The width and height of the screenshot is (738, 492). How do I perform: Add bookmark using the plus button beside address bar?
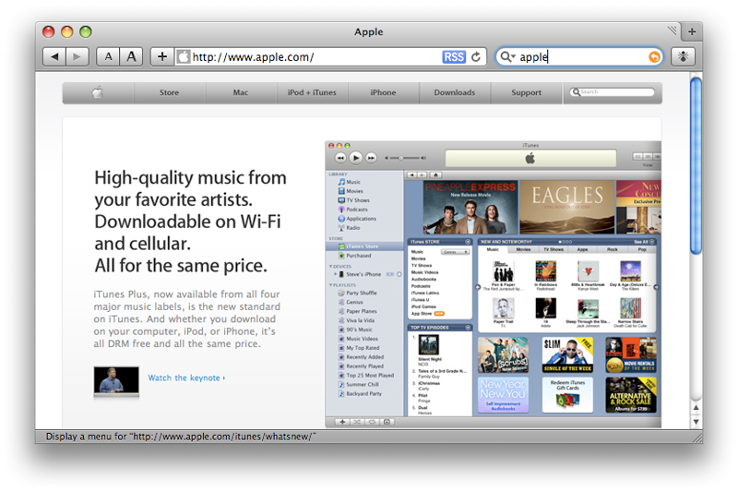(162, 57)
